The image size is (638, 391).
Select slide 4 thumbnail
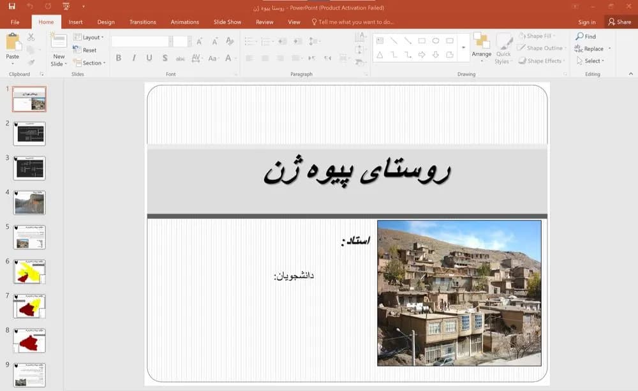pyautogui.click(x=29, y=203)
